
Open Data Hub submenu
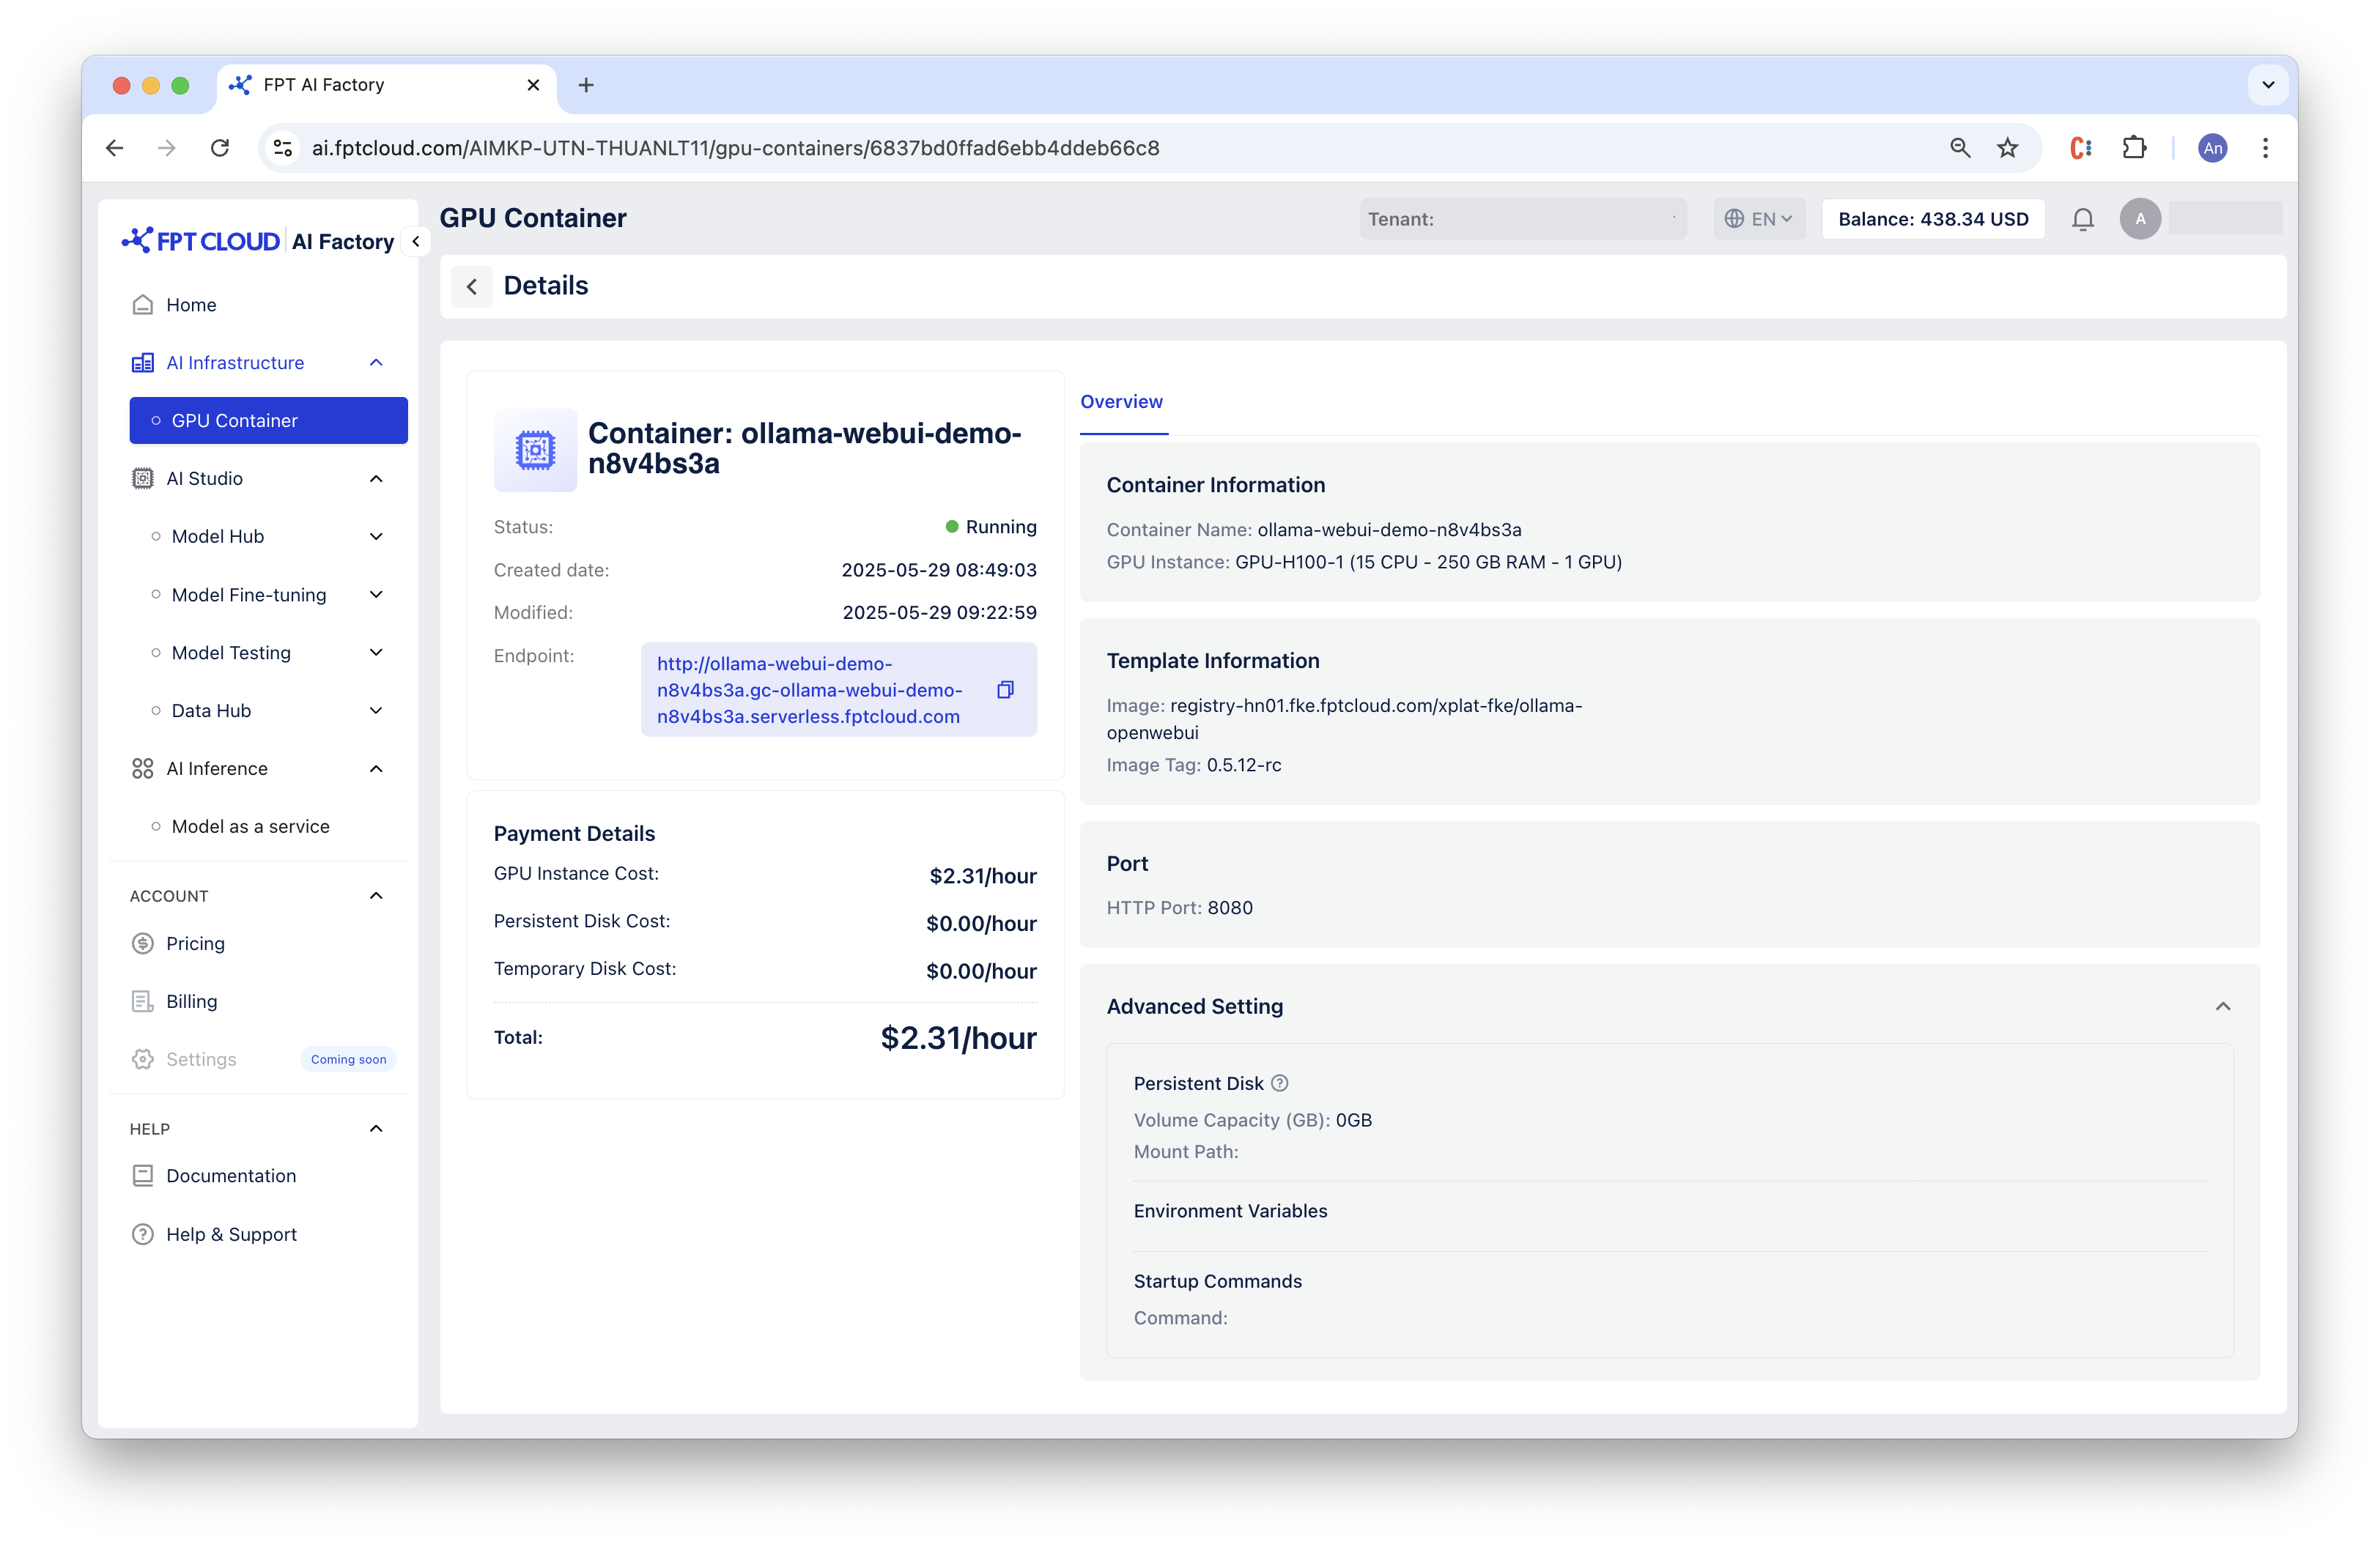[210, 711]
